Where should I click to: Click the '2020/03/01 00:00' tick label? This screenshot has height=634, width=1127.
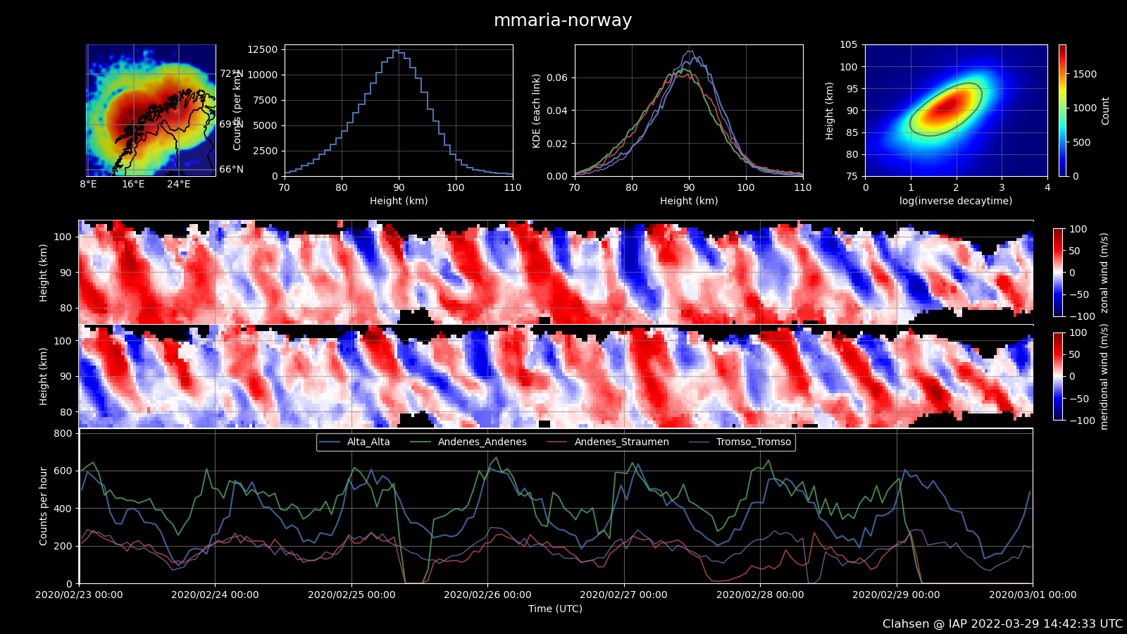click(x=1033, y=595)
